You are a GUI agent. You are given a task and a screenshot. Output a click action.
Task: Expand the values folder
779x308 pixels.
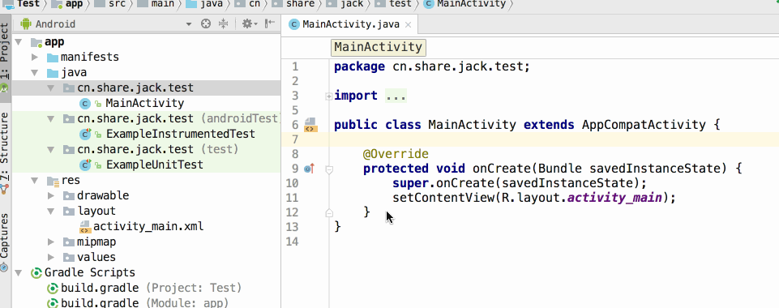click(51, 257)
